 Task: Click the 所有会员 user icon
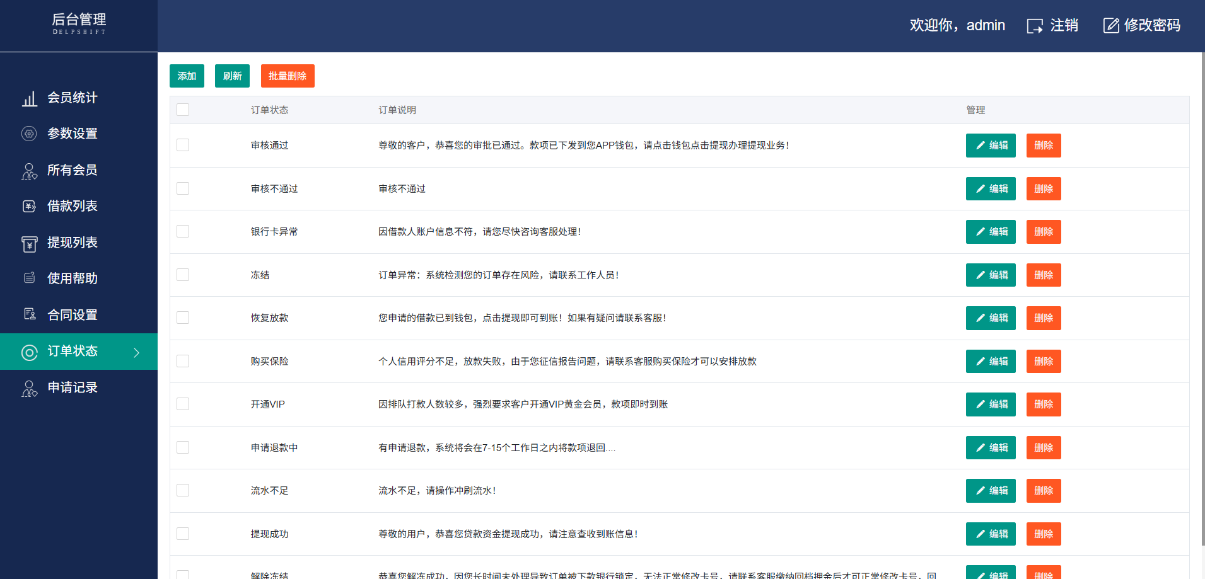(x=30, y=171)
